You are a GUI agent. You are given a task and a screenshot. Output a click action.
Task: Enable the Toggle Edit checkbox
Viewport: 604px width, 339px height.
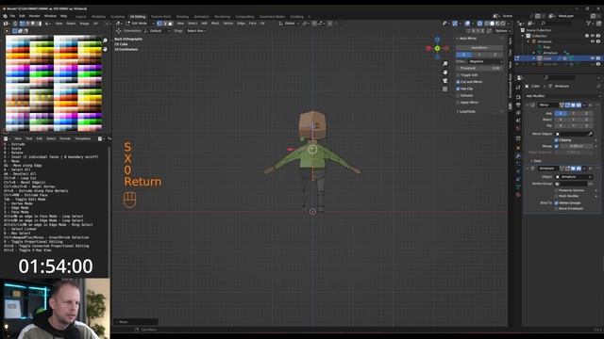point(458,75)
